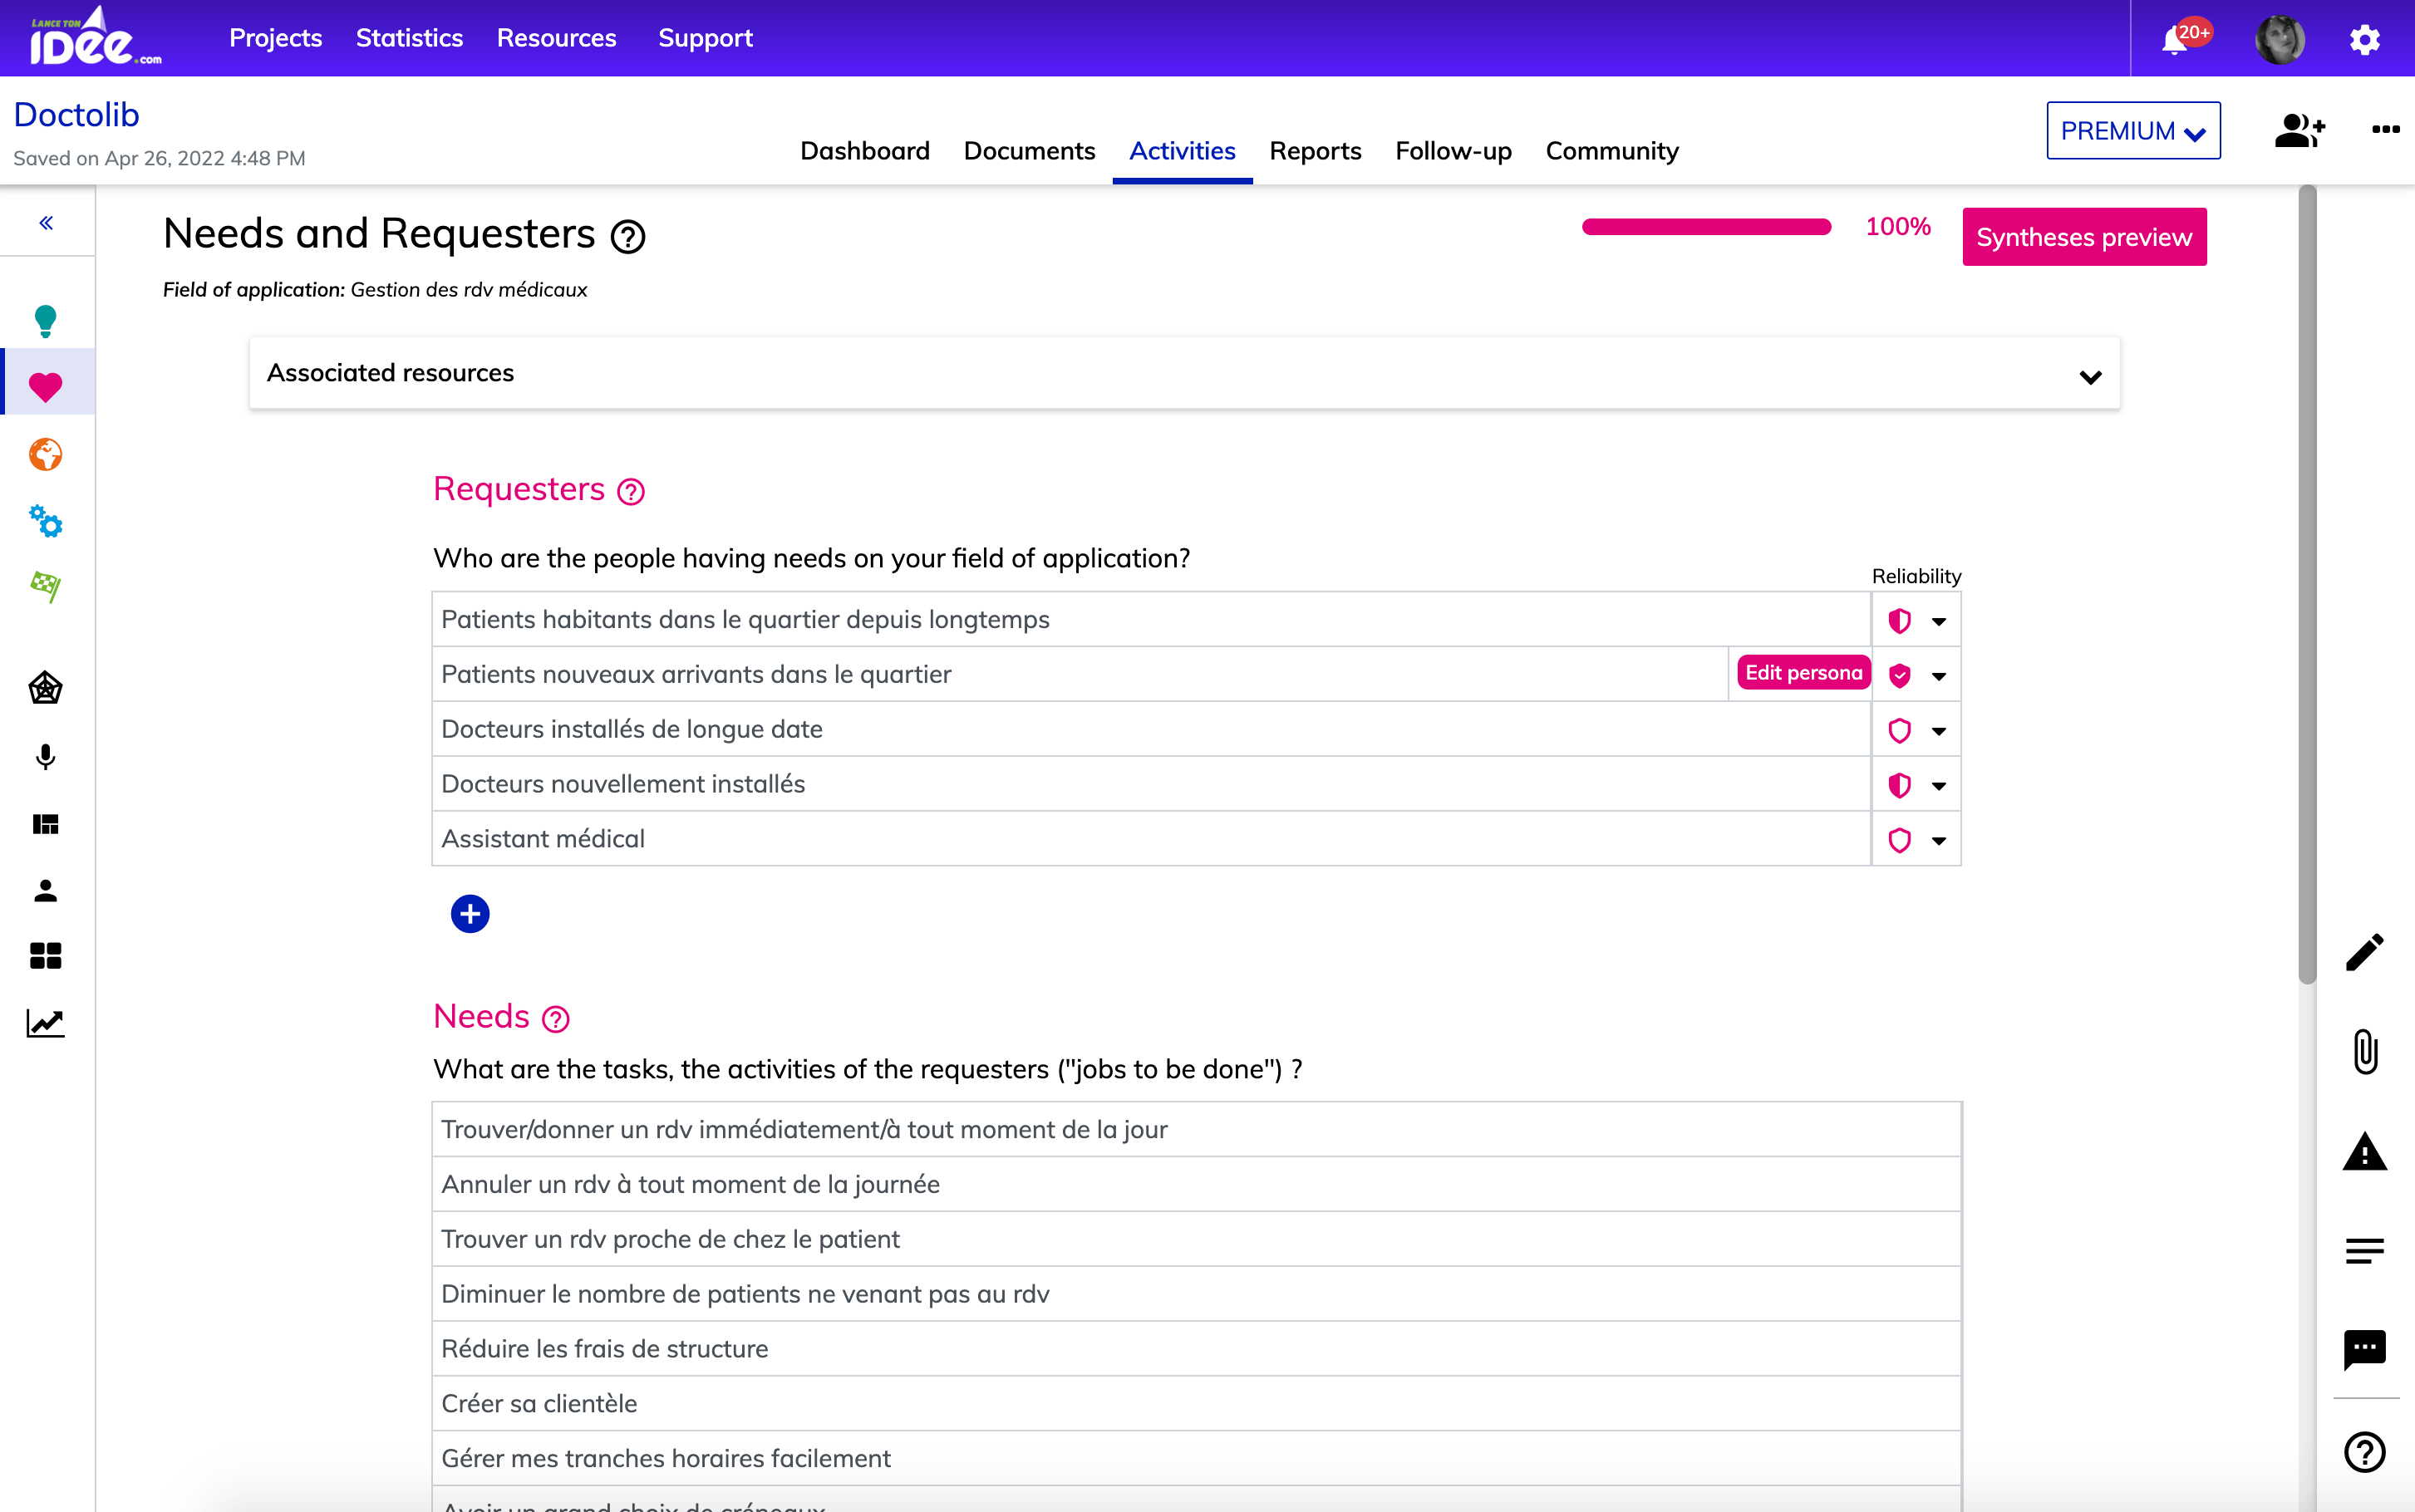Open Statistics in top navigation

click(409, 38)
